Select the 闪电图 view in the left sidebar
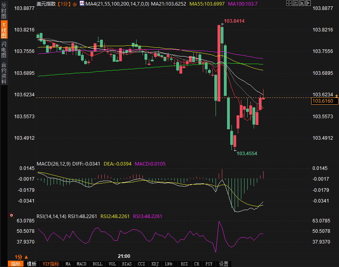 coord(4,50)
